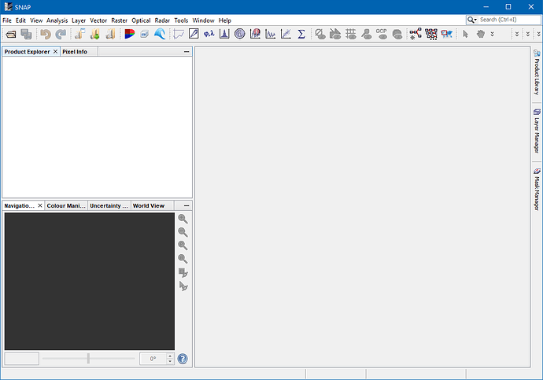Switch to the Pixel Info tab
This screenshot has width=543, height=380.
75,52
